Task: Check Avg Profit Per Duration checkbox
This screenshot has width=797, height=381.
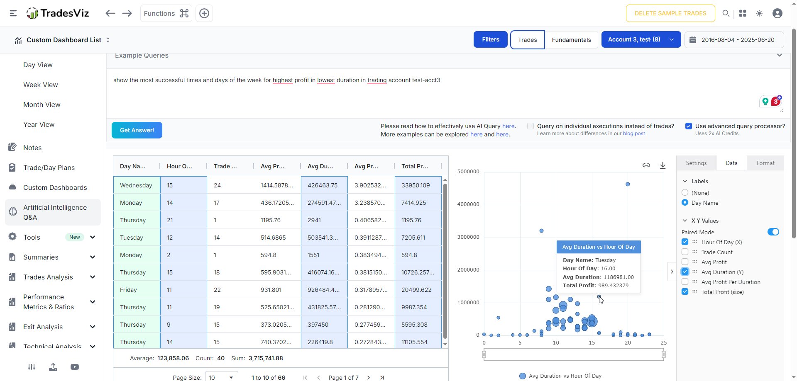Action: pyautogui.click(x=685, y=282)
